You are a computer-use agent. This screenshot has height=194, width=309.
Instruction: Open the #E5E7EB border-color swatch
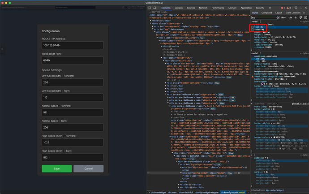click(275, 138)
